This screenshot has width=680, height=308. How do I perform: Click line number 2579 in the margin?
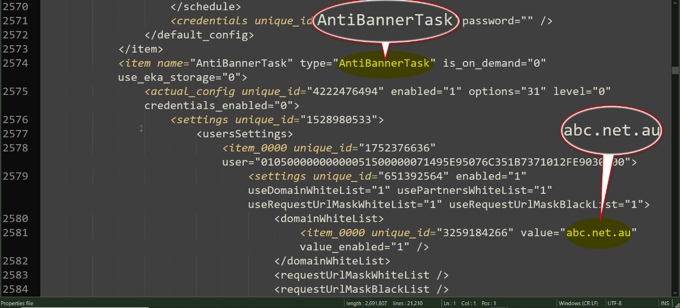pos(15,176)
